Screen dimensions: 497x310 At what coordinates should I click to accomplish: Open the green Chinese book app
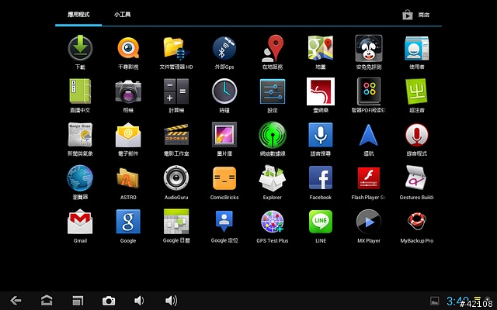(x=80, y=91)
